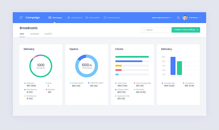The image size is (219, 130).
Task: Click the blue Unique Clicks progress bar
Action: pos(129,61)
